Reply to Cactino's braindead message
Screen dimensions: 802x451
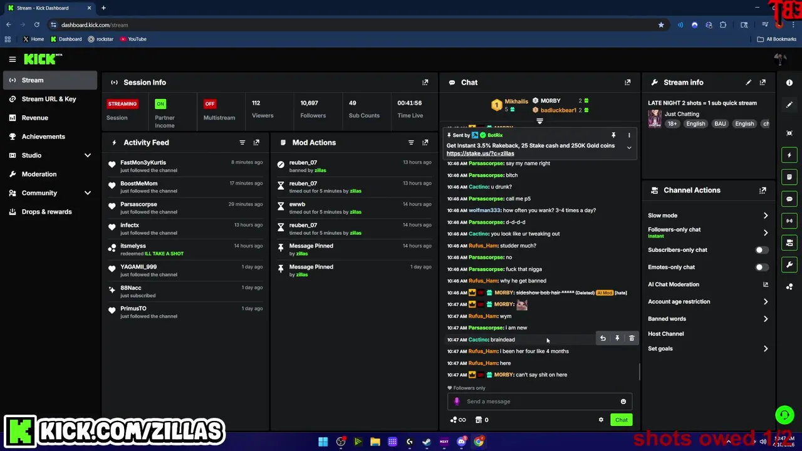tap(603, 338)
